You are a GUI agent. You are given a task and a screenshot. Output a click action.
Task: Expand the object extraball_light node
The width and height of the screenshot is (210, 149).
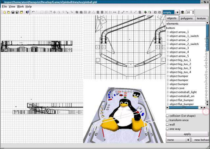point(168,92)
